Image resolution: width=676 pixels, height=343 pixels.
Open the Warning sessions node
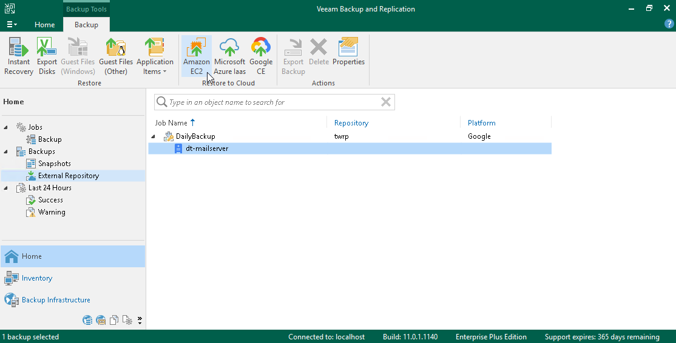tap(52, 211)
